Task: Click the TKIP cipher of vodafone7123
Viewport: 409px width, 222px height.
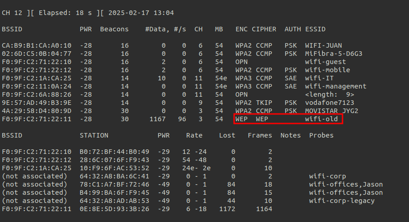Action: (264, 103)
